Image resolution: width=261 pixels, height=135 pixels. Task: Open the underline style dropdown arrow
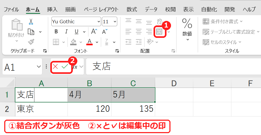84,32
